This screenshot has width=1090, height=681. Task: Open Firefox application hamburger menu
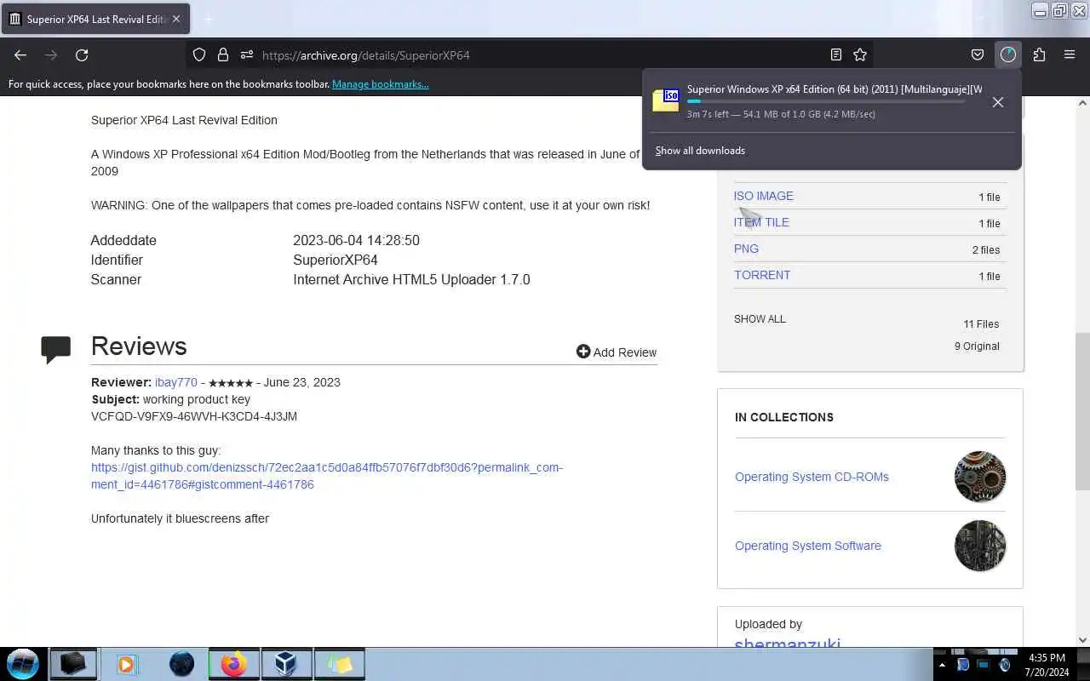coord(1070,54)
